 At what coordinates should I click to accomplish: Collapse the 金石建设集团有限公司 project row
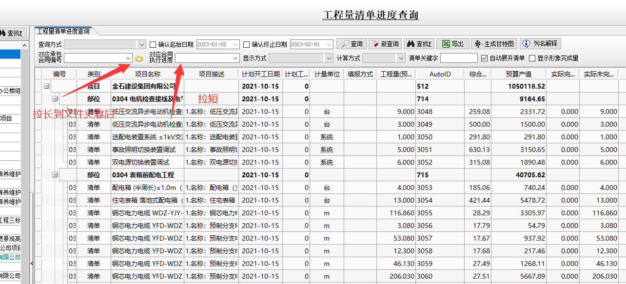[x=47, y=86]
